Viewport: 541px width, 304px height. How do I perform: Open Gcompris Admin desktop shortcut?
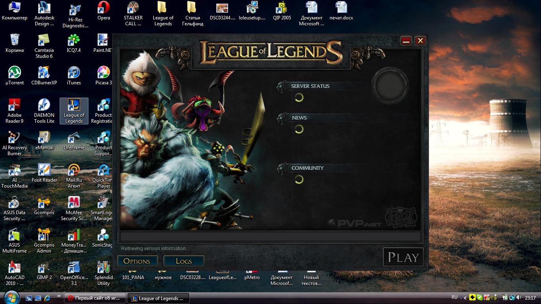pyautogui.click(x=44, y=241)
